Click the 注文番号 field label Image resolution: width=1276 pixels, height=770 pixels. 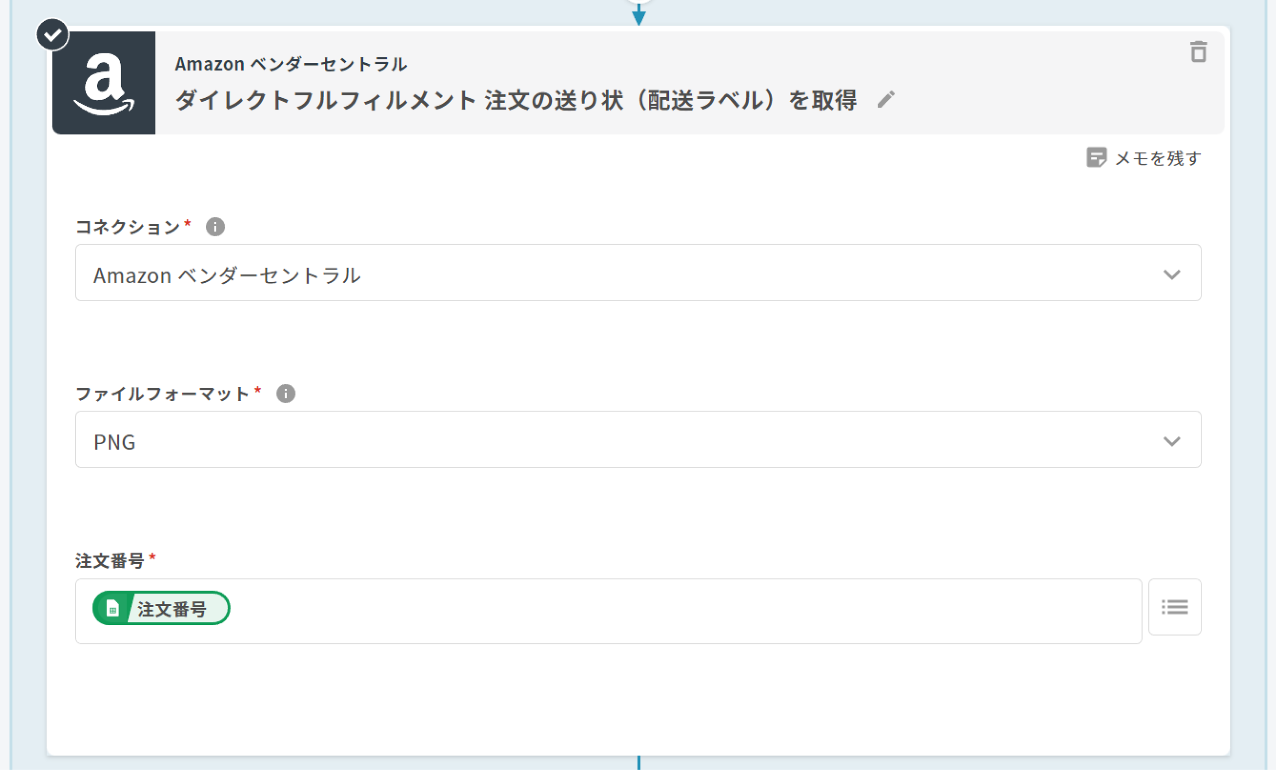coord(110,561)
